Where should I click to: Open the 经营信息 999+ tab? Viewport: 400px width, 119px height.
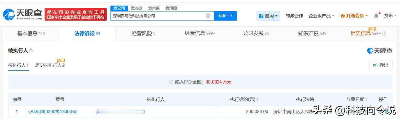(x=200, y=33)
